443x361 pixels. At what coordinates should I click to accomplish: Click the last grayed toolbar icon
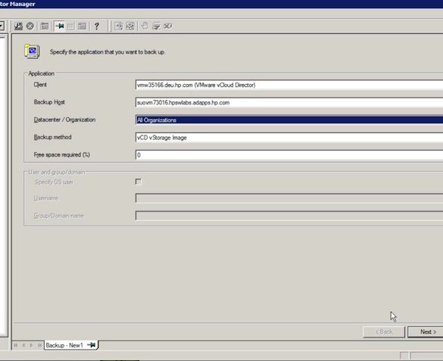click(168, 26)
